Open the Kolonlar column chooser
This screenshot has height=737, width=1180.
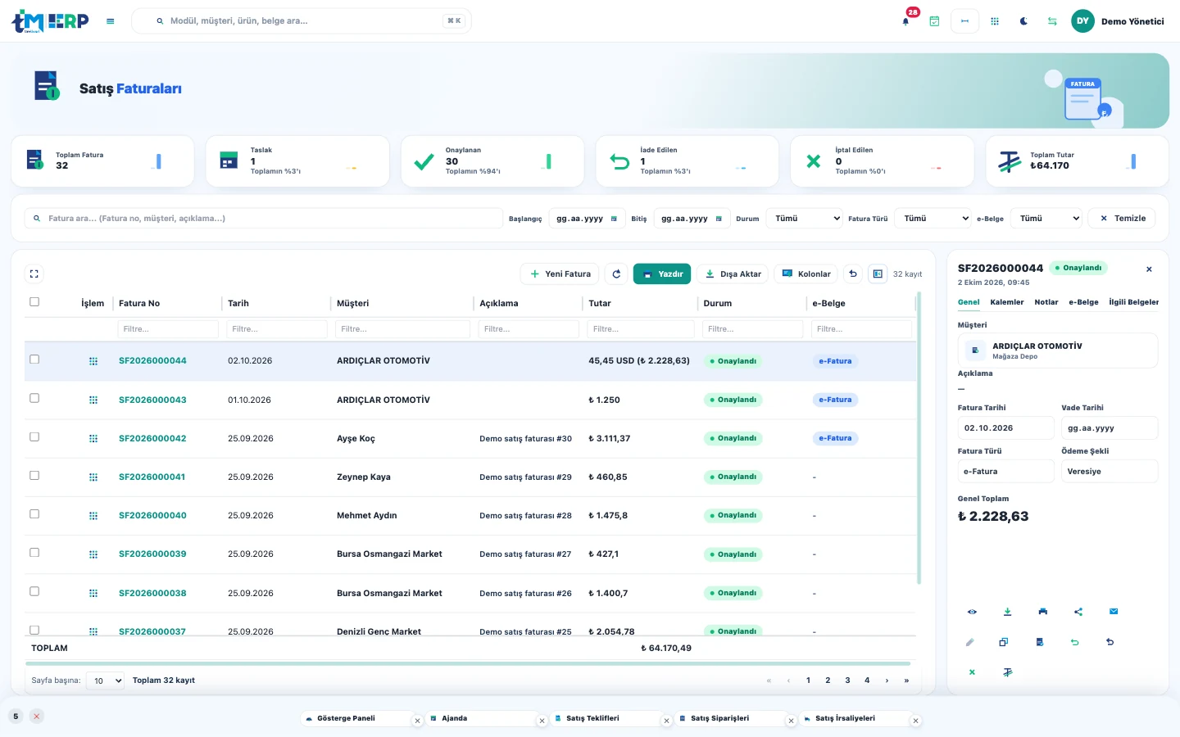(806, 274)
